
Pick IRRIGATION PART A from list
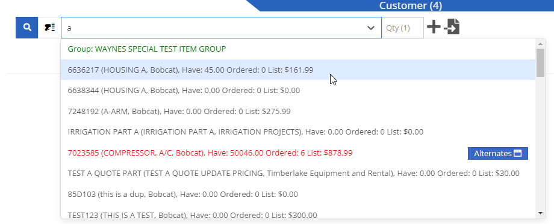point(298,132)
